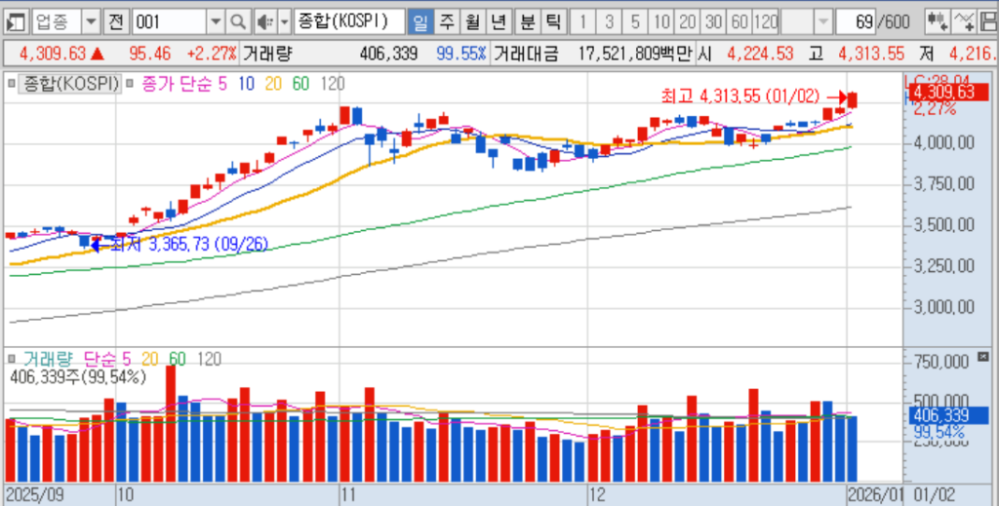Click the add candlestick indicator icon
This screenshot has height=506, width=999.
pyautogui.click(x=939, y=21)
